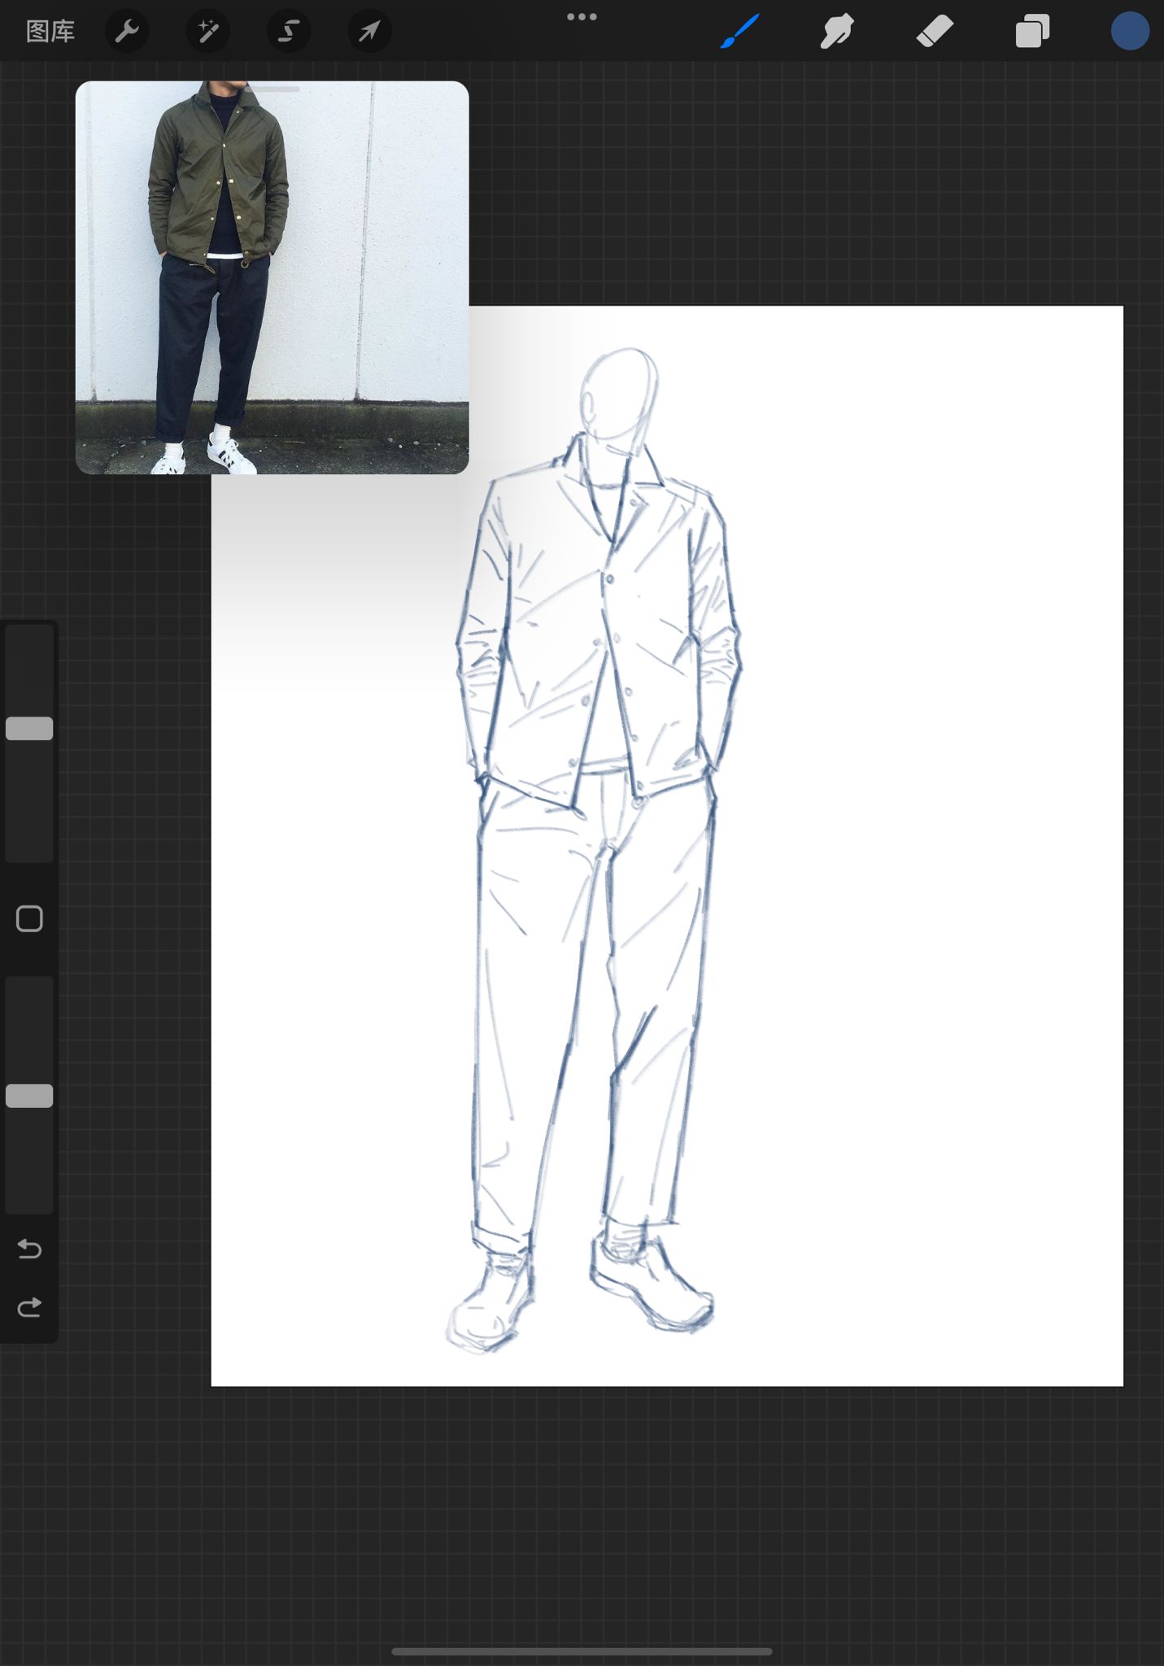Activate the Transform arrow tool
The image size is (1164, 1666).
coord(369,32)
